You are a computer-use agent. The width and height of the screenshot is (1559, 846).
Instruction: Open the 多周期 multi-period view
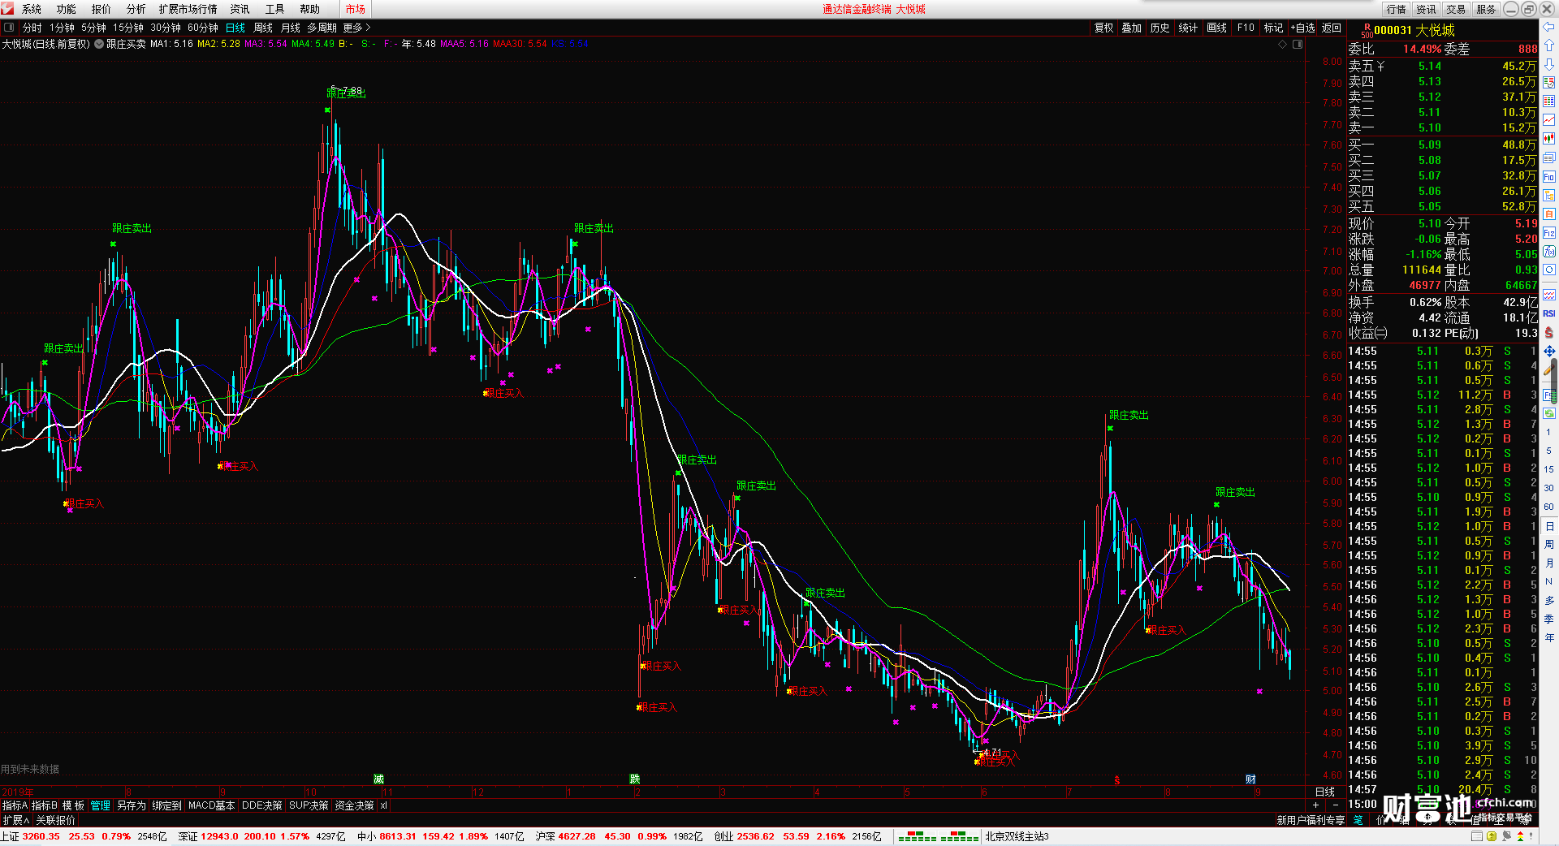click(322, 28)
